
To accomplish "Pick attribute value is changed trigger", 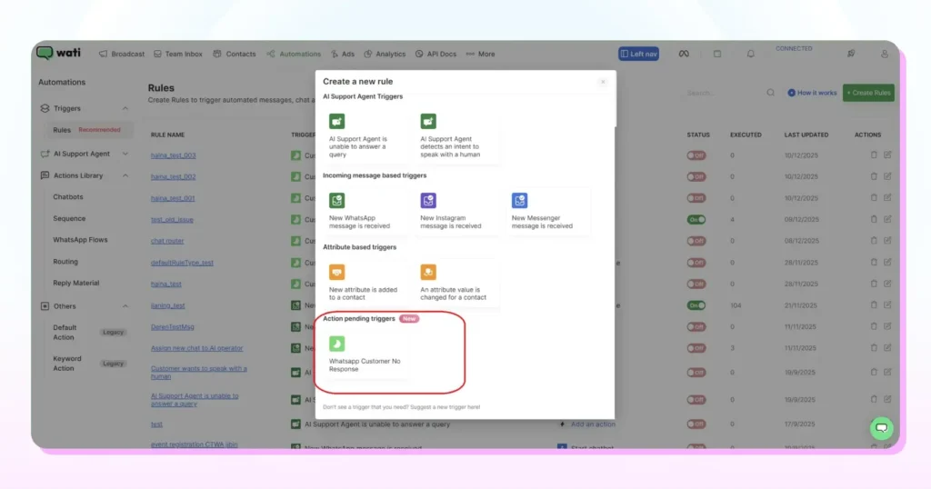I will [456, 283].
